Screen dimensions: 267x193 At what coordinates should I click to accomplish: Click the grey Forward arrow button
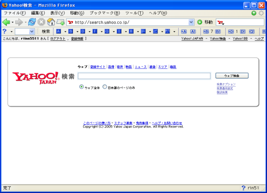[x=19, y=22]
